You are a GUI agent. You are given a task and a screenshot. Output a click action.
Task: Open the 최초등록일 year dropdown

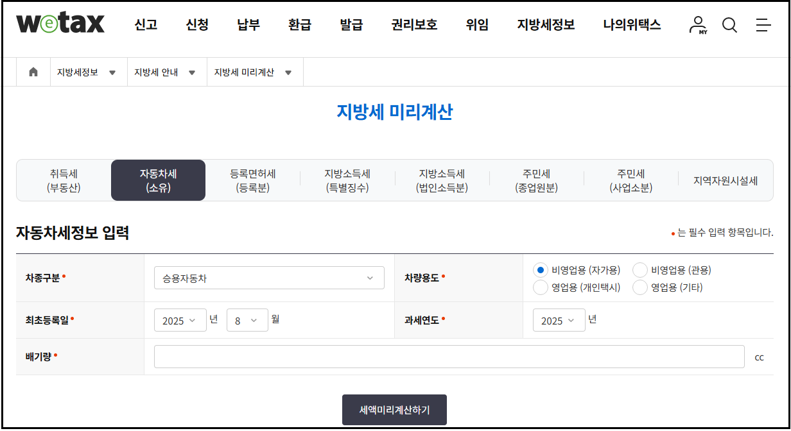coord(180,319)
